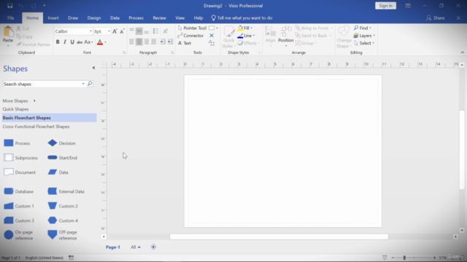Click the search magnifier in Shapes pane
The height and width of the screenshot is (262, 467).
[x=90, y=84]
